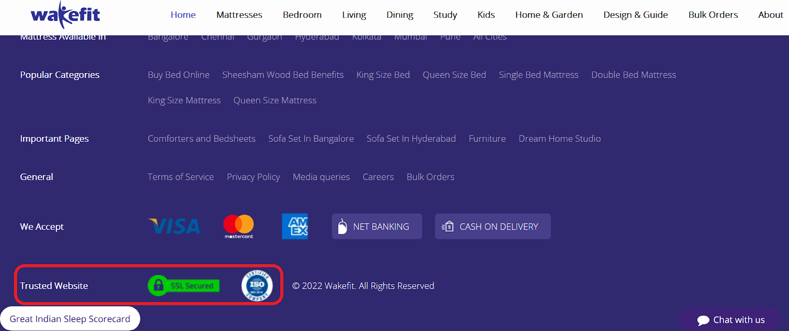
Task: Open the Queen Size Bed link
Action: tap(454, 75)
